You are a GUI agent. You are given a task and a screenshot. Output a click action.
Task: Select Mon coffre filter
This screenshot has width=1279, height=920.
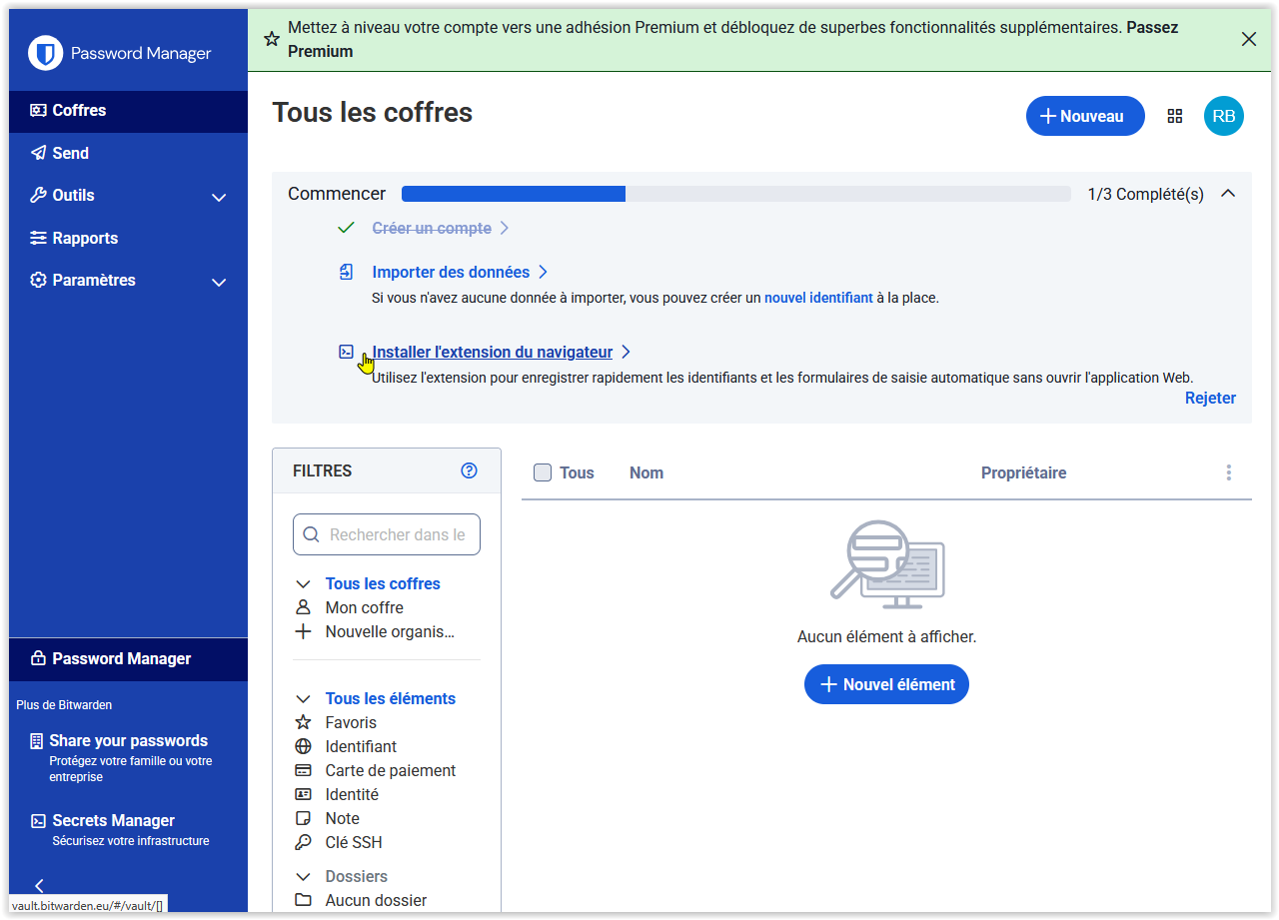(x=364, y=607)
